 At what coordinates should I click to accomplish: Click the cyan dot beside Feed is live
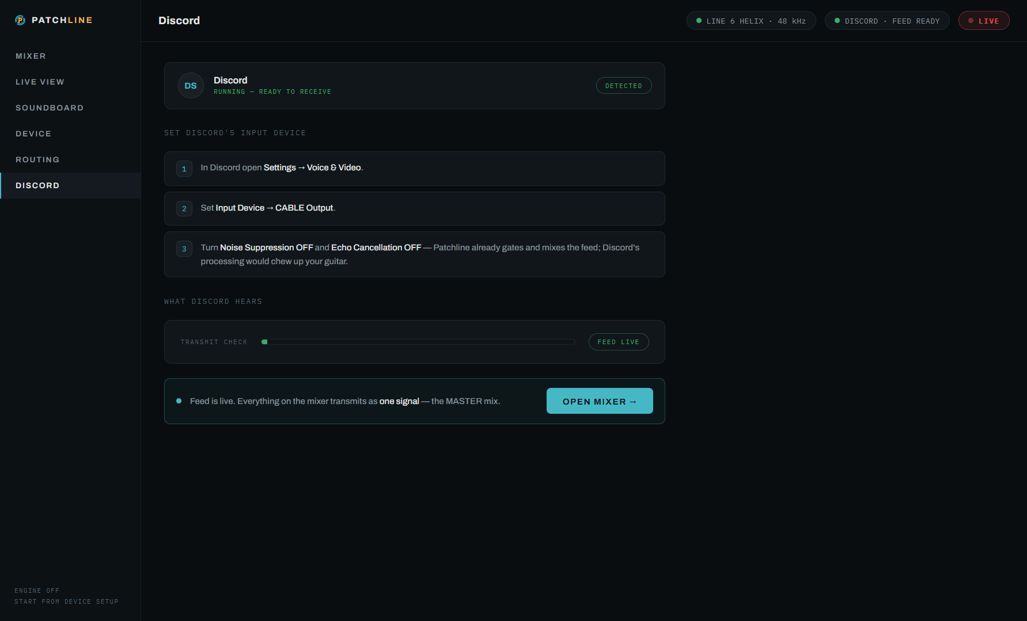pos(179,401)
